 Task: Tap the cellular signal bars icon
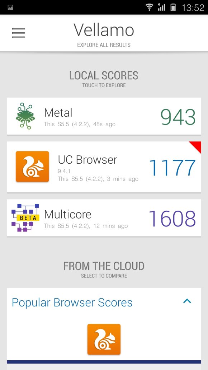[161, 7]
